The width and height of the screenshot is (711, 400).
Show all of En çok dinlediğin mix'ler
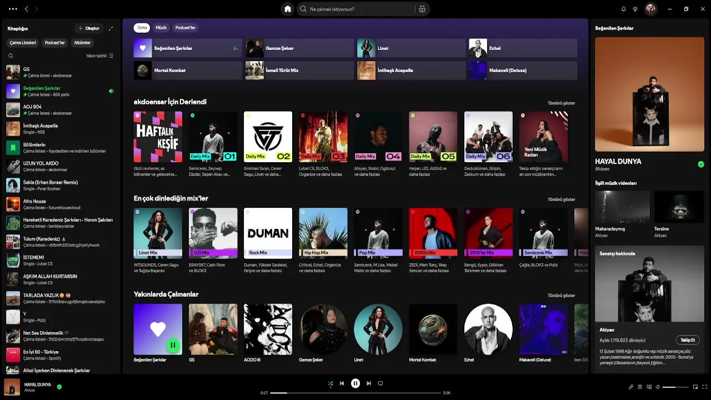562,199
